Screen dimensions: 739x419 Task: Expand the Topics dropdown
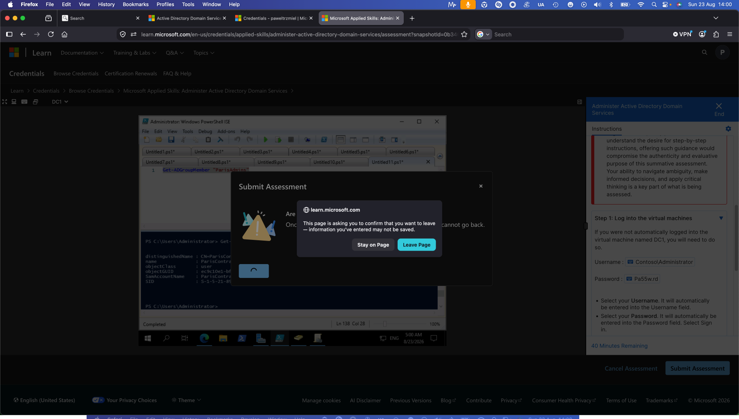tap(204, 53)
